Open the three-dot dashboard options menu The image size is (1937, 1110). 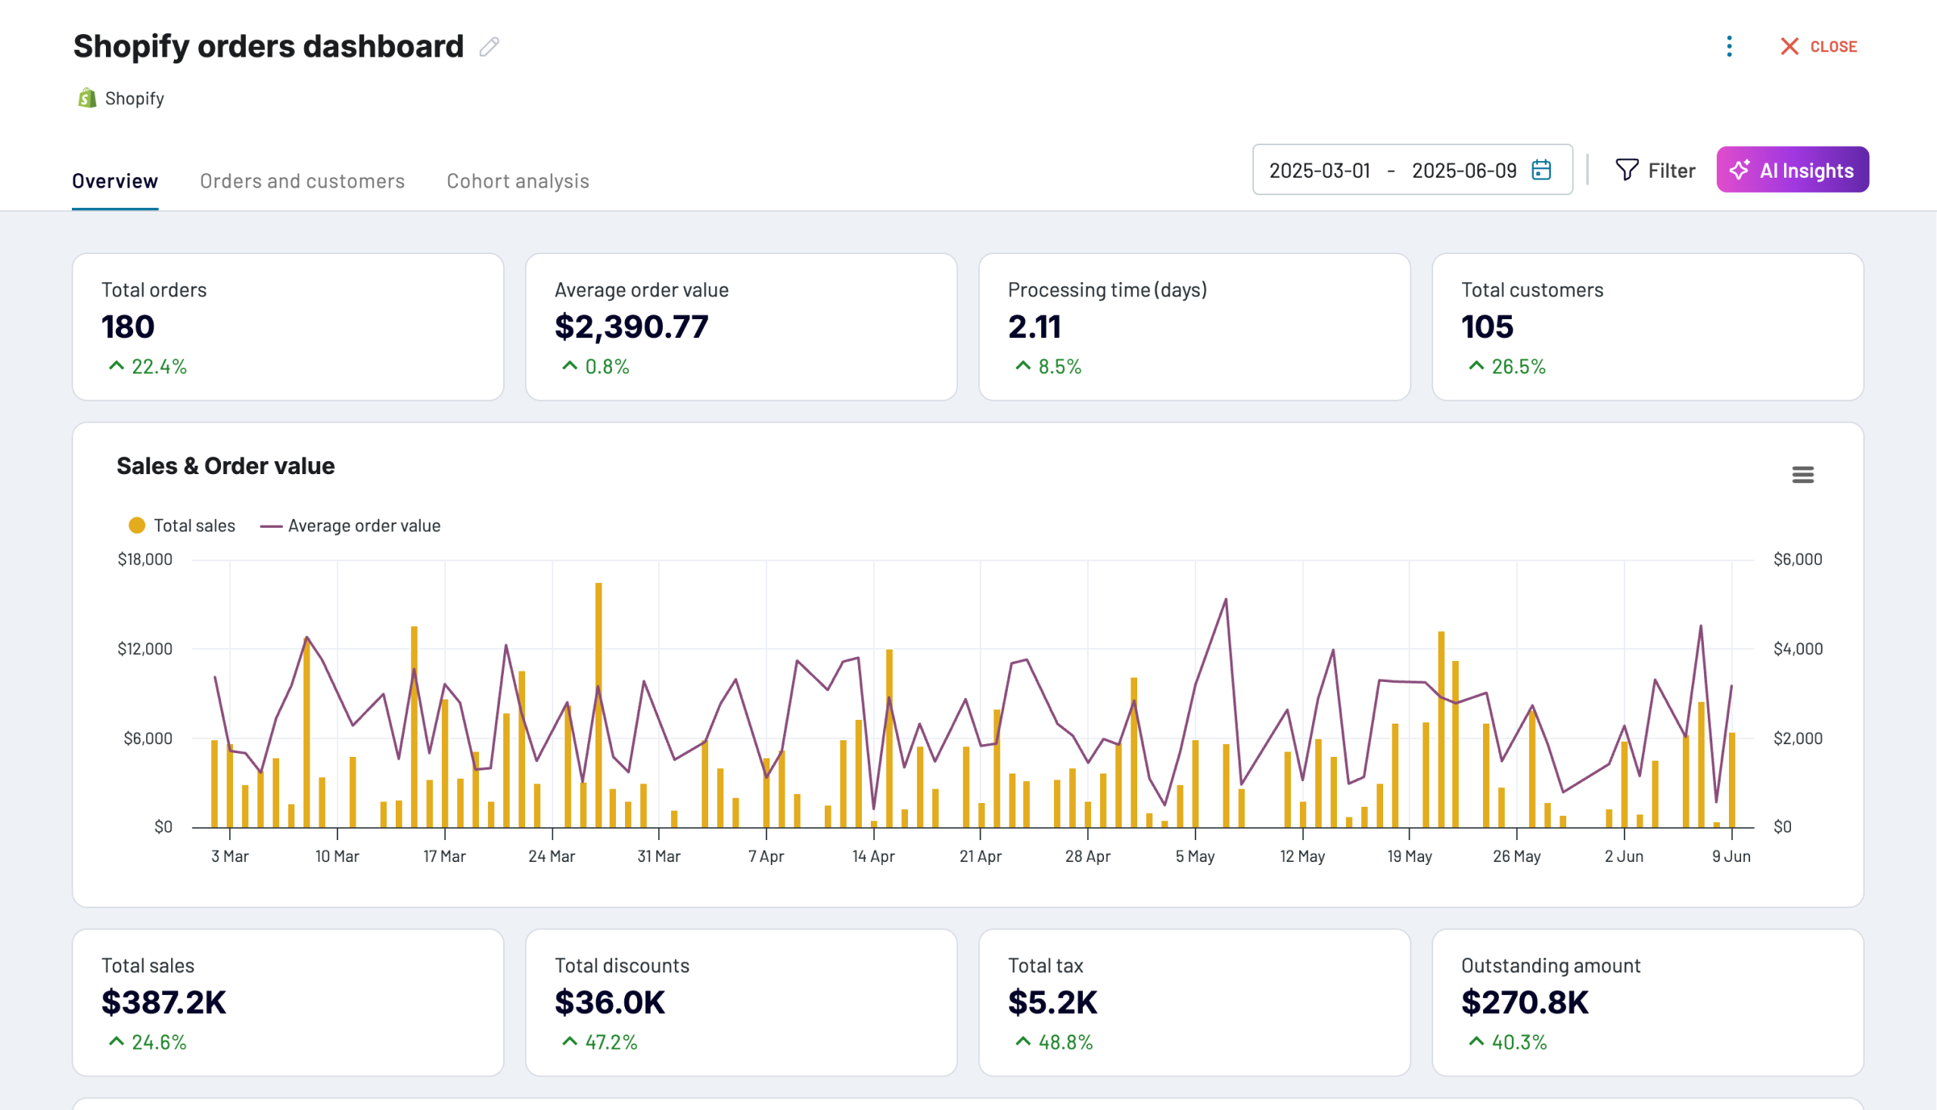[x=1729, y=47]
